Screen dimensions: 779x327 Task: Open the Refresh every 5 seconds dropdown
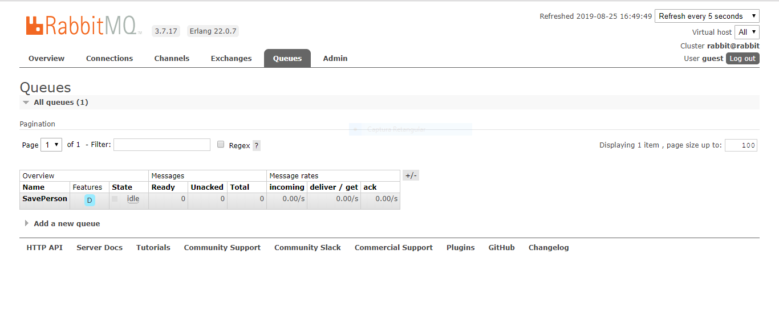click(707, 16)
